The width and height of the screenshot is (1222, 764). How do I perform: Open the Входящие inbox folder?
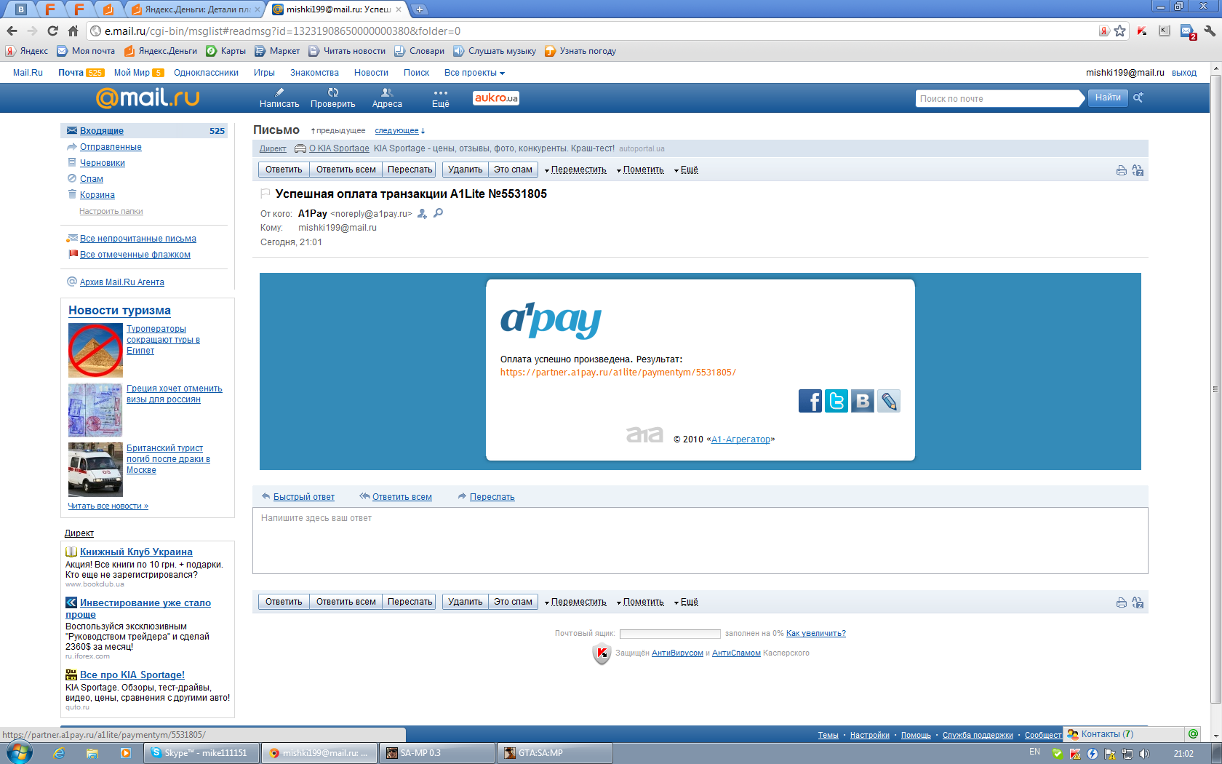[x=102, y=131]
